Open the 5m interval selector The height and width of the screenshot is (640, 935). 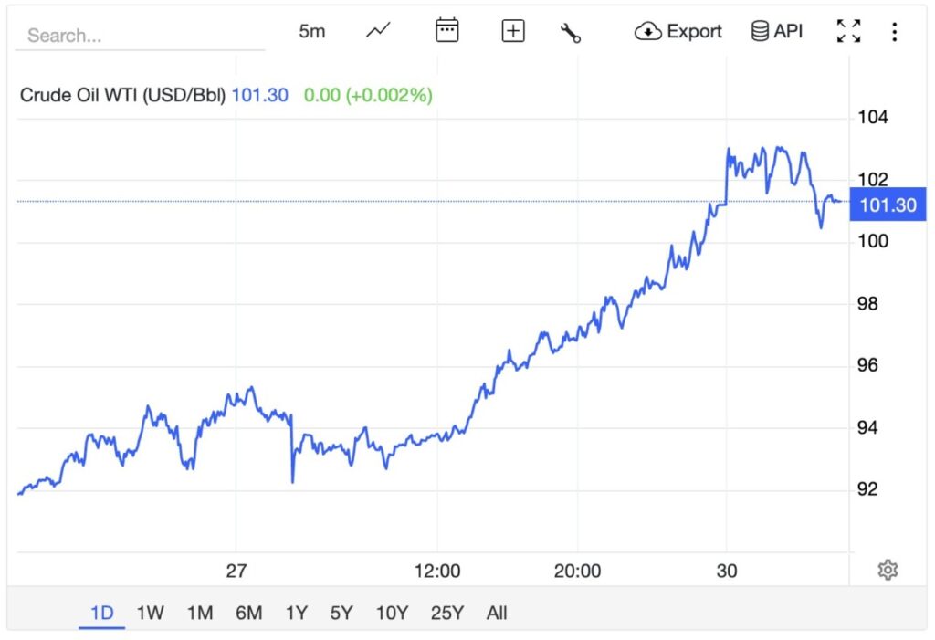point(312,30)
